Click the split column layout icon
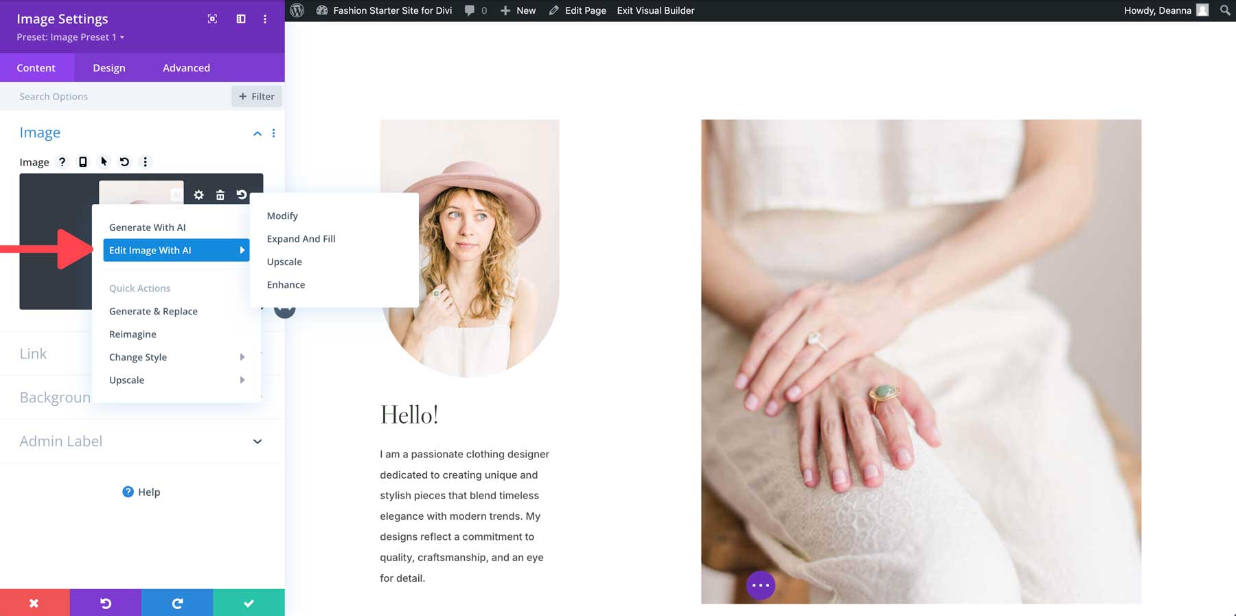 pos(241,19)
